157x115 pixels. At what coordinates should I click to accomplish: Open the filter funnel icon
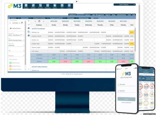pos(29,21)
